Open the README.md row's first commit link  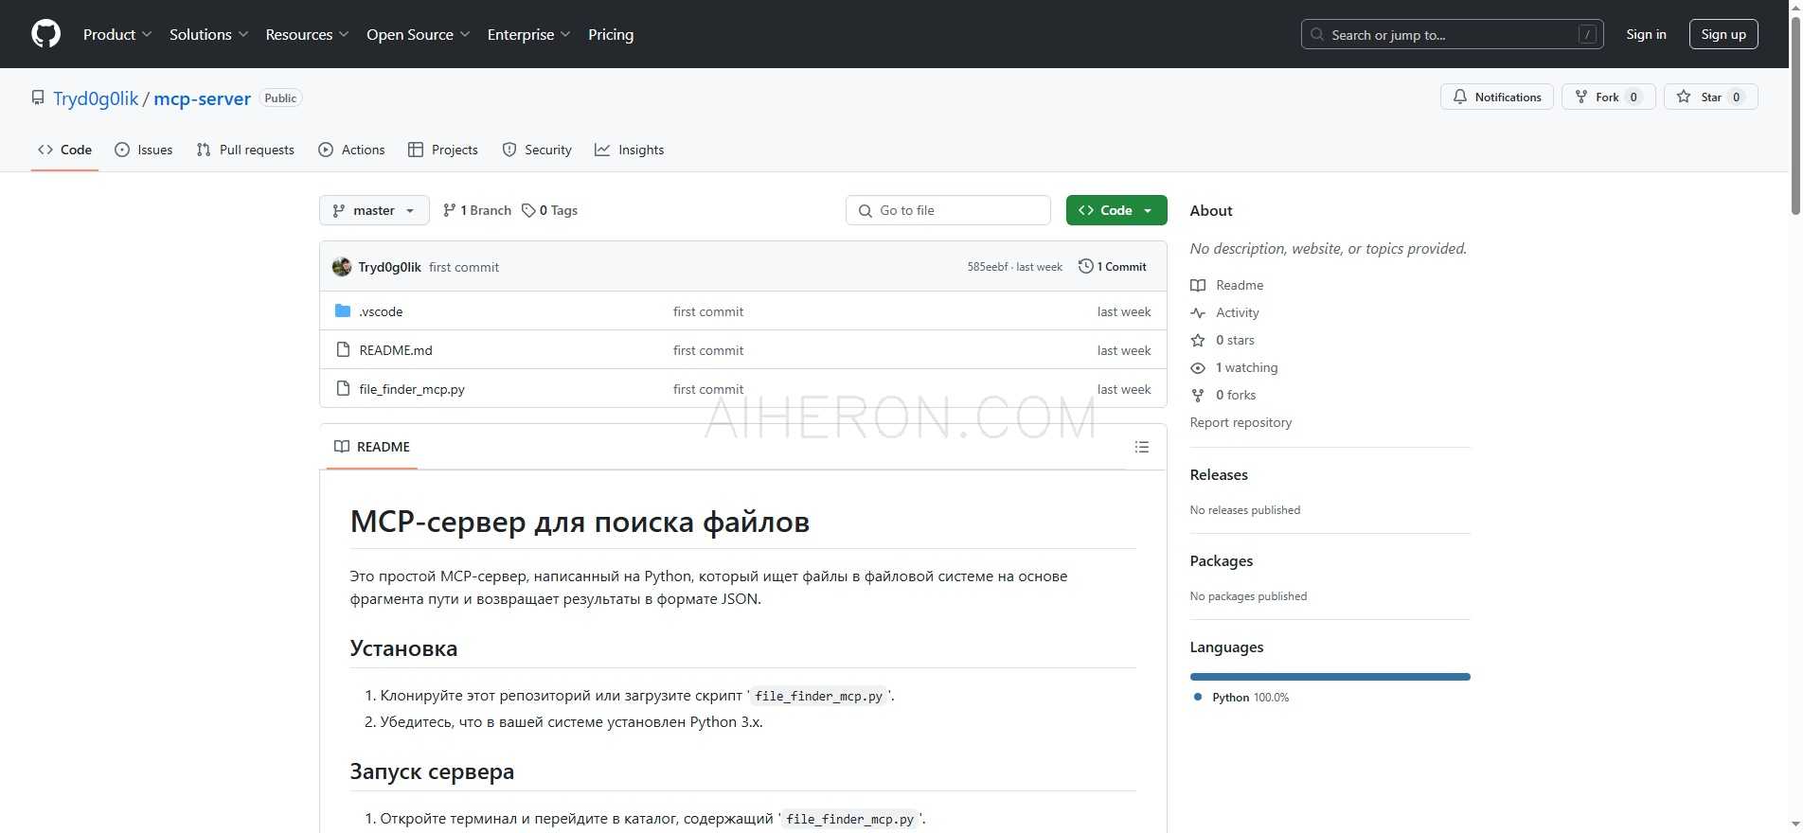(x=708, y=350)
